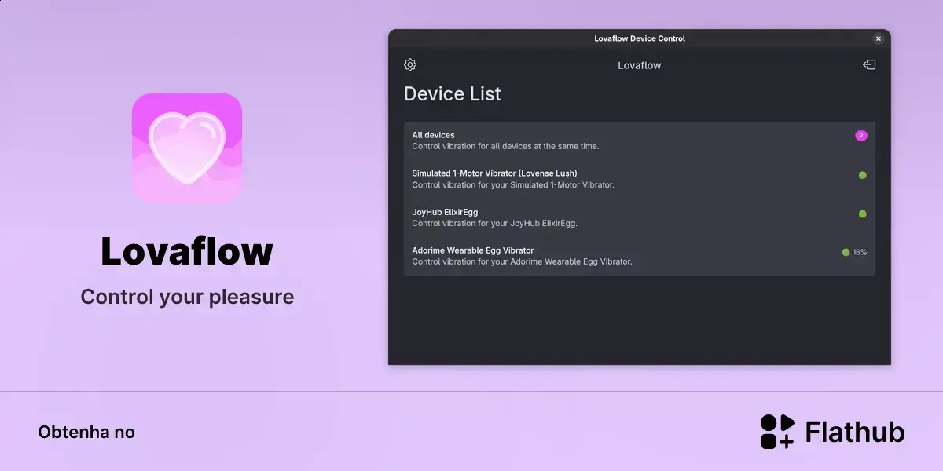Open the settings gear icon

point(410,64)
